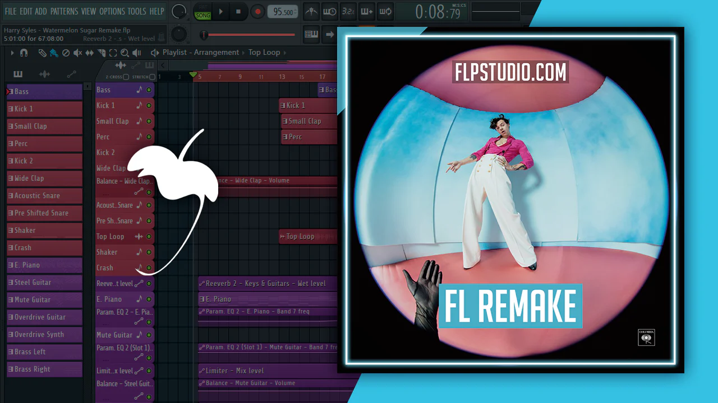Open the OPTIONS menu
The image size is (718, 403).
[x=112, y=11]
